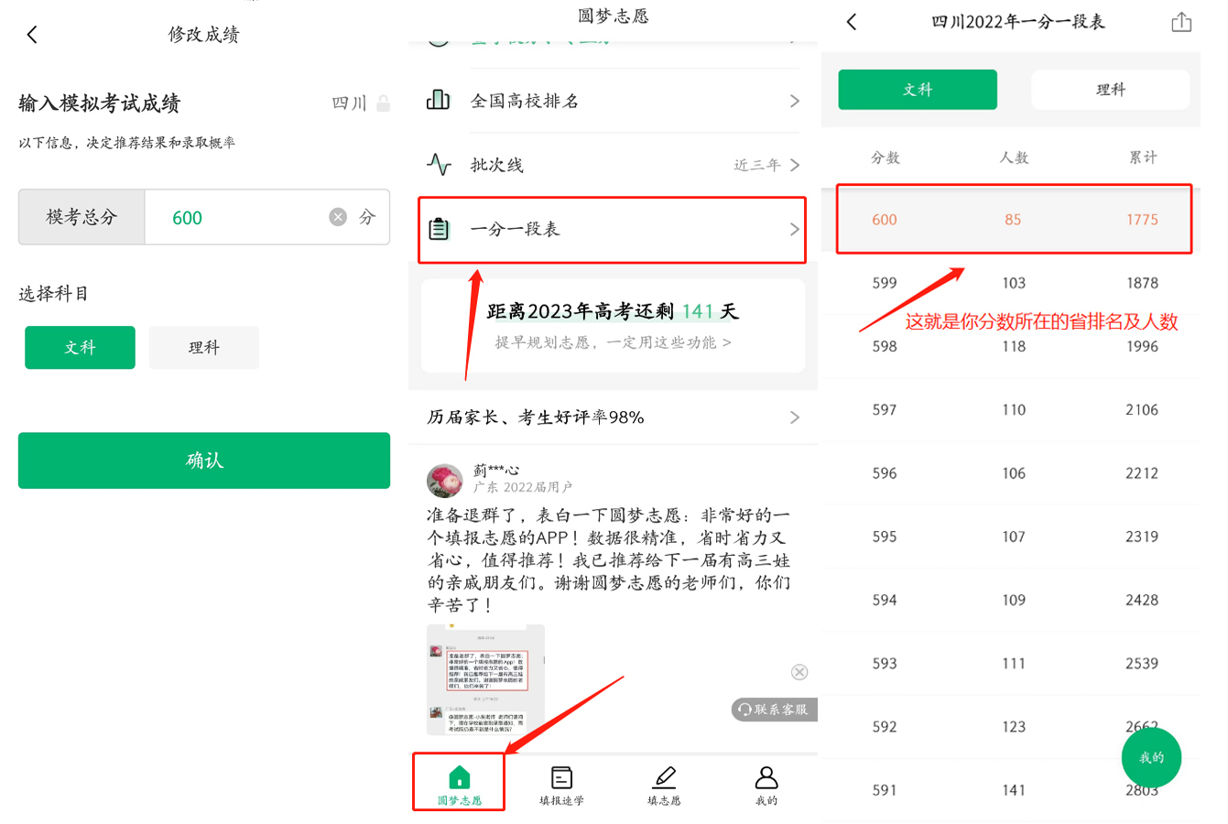Open 历届家长、考生好评率98% chevron
1228x824 pixels.
coord(794,417)
